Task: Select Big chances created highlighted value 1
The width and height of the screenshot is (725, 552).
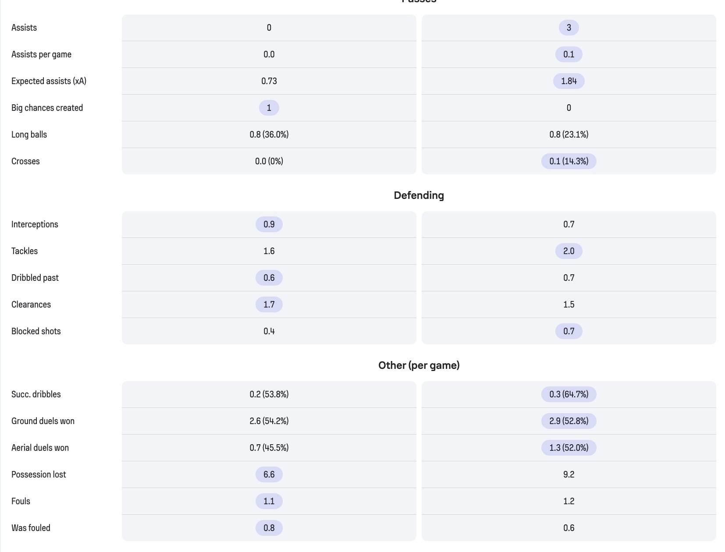Action: tap(269, 108)
